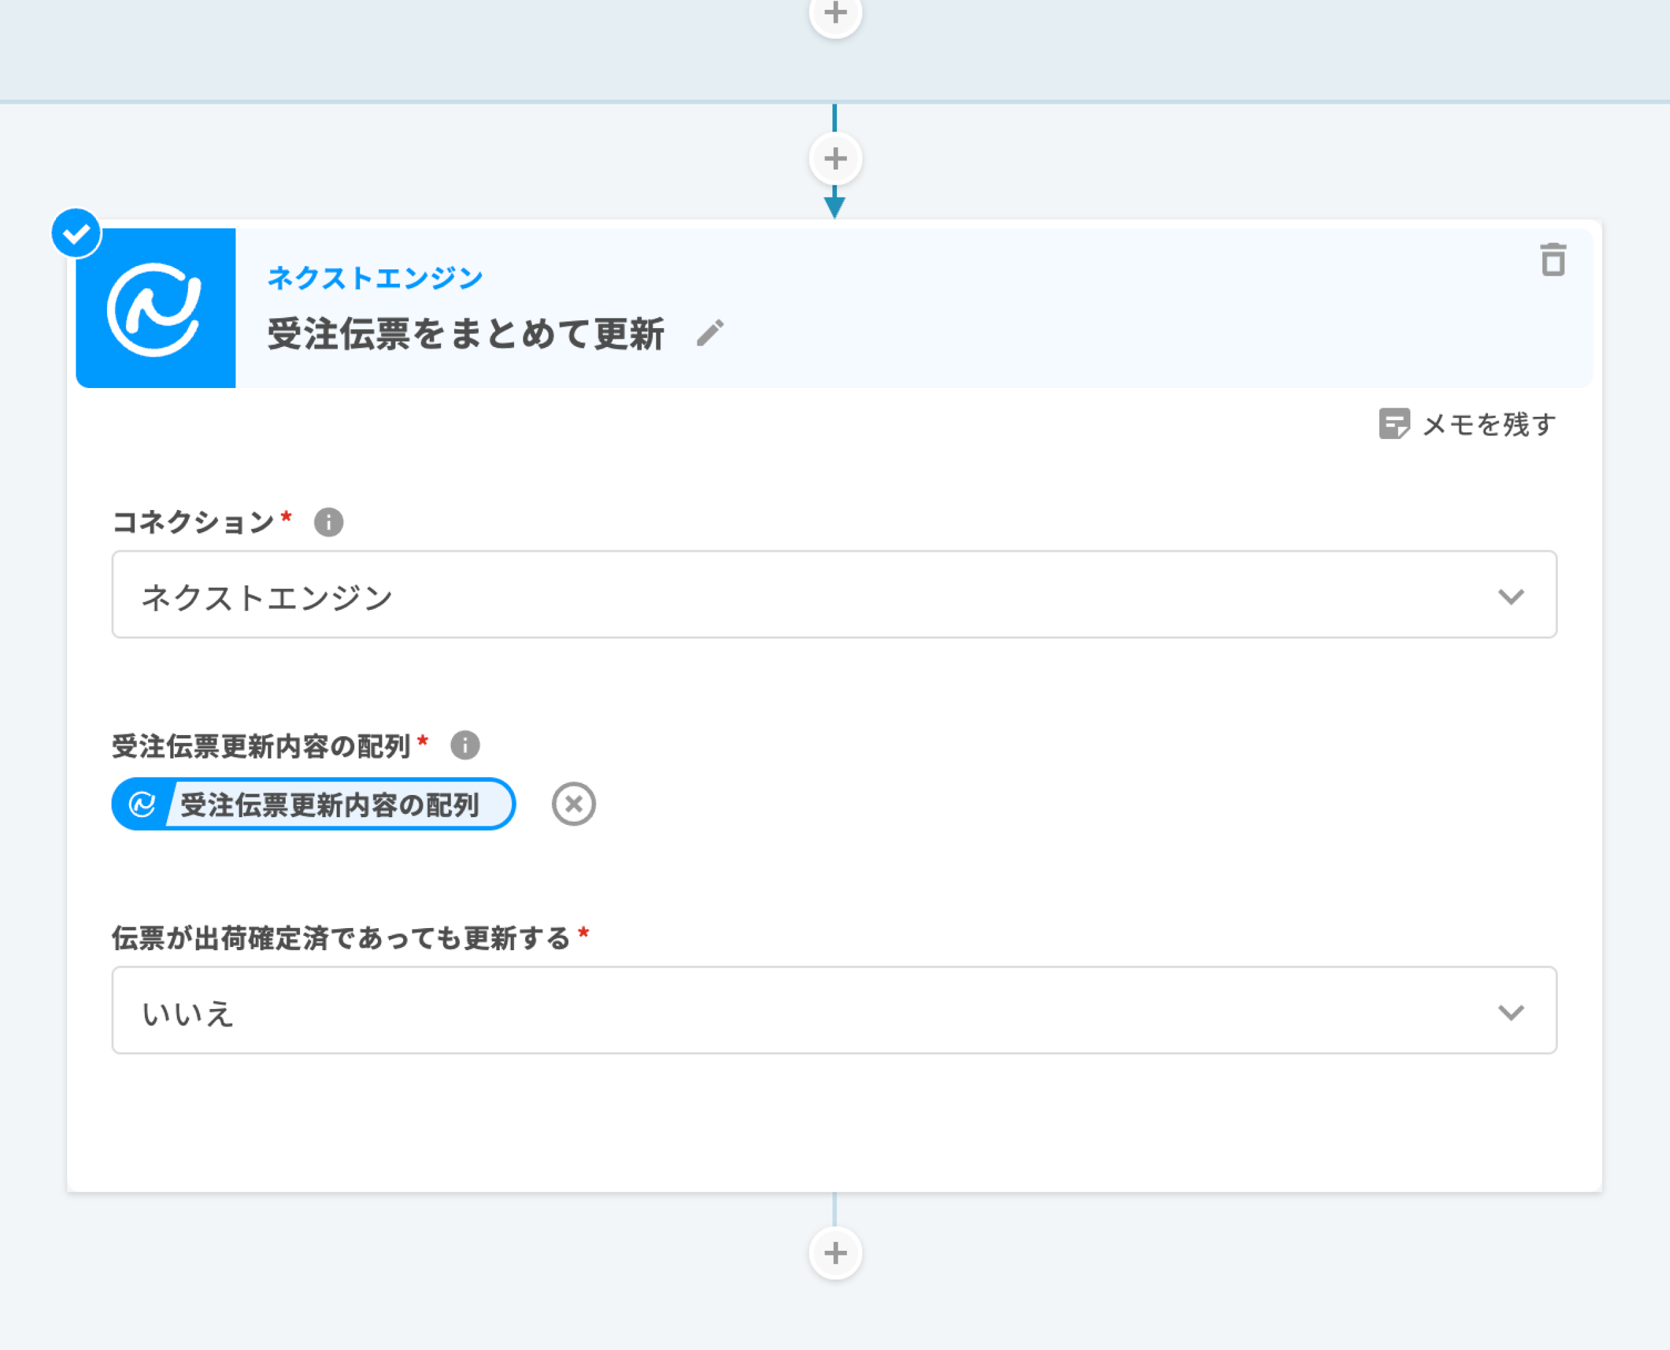Screen dimensions: 1670x1350
Task: Click the small icon inside variable pill
Action: point(142,804)
